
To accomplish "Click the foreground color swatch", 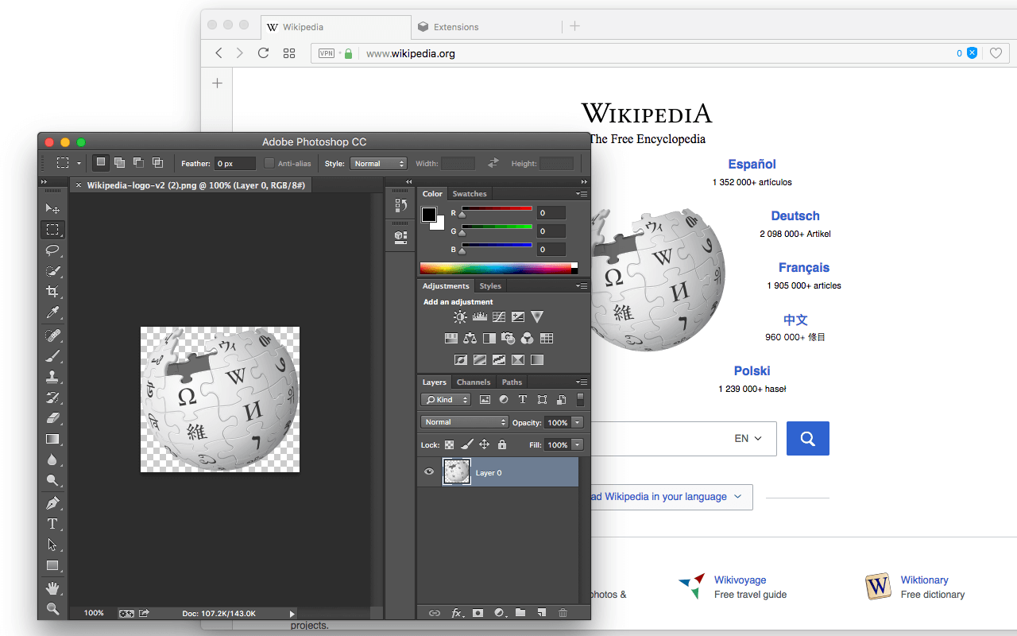I will [429, 215].
